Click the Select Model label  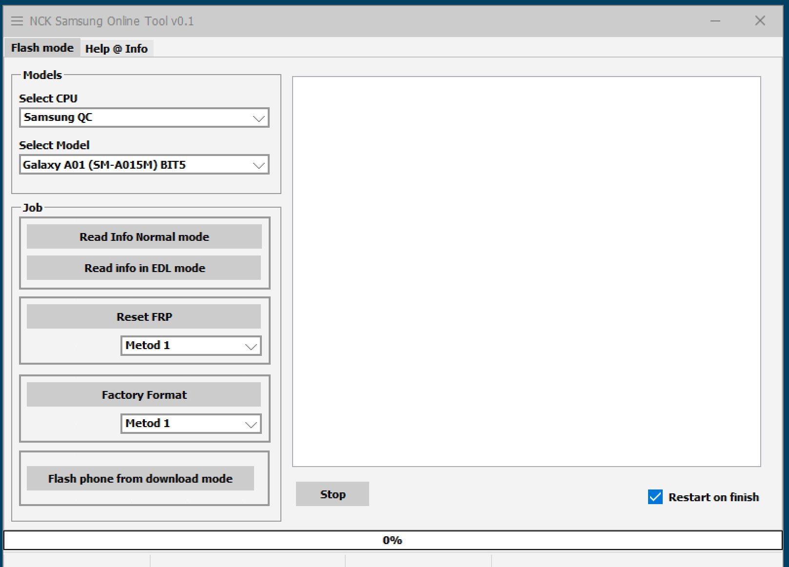pos(54,145)
